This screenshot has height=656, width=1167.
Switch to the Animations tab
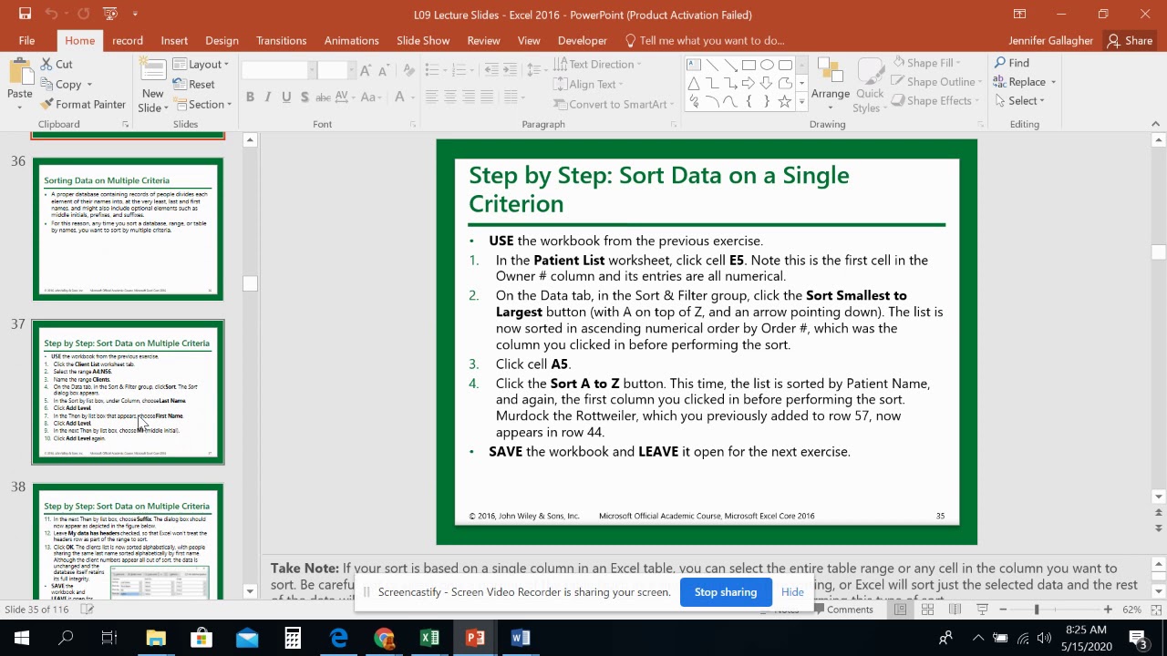pyautogui.click(x=351, y=40)
